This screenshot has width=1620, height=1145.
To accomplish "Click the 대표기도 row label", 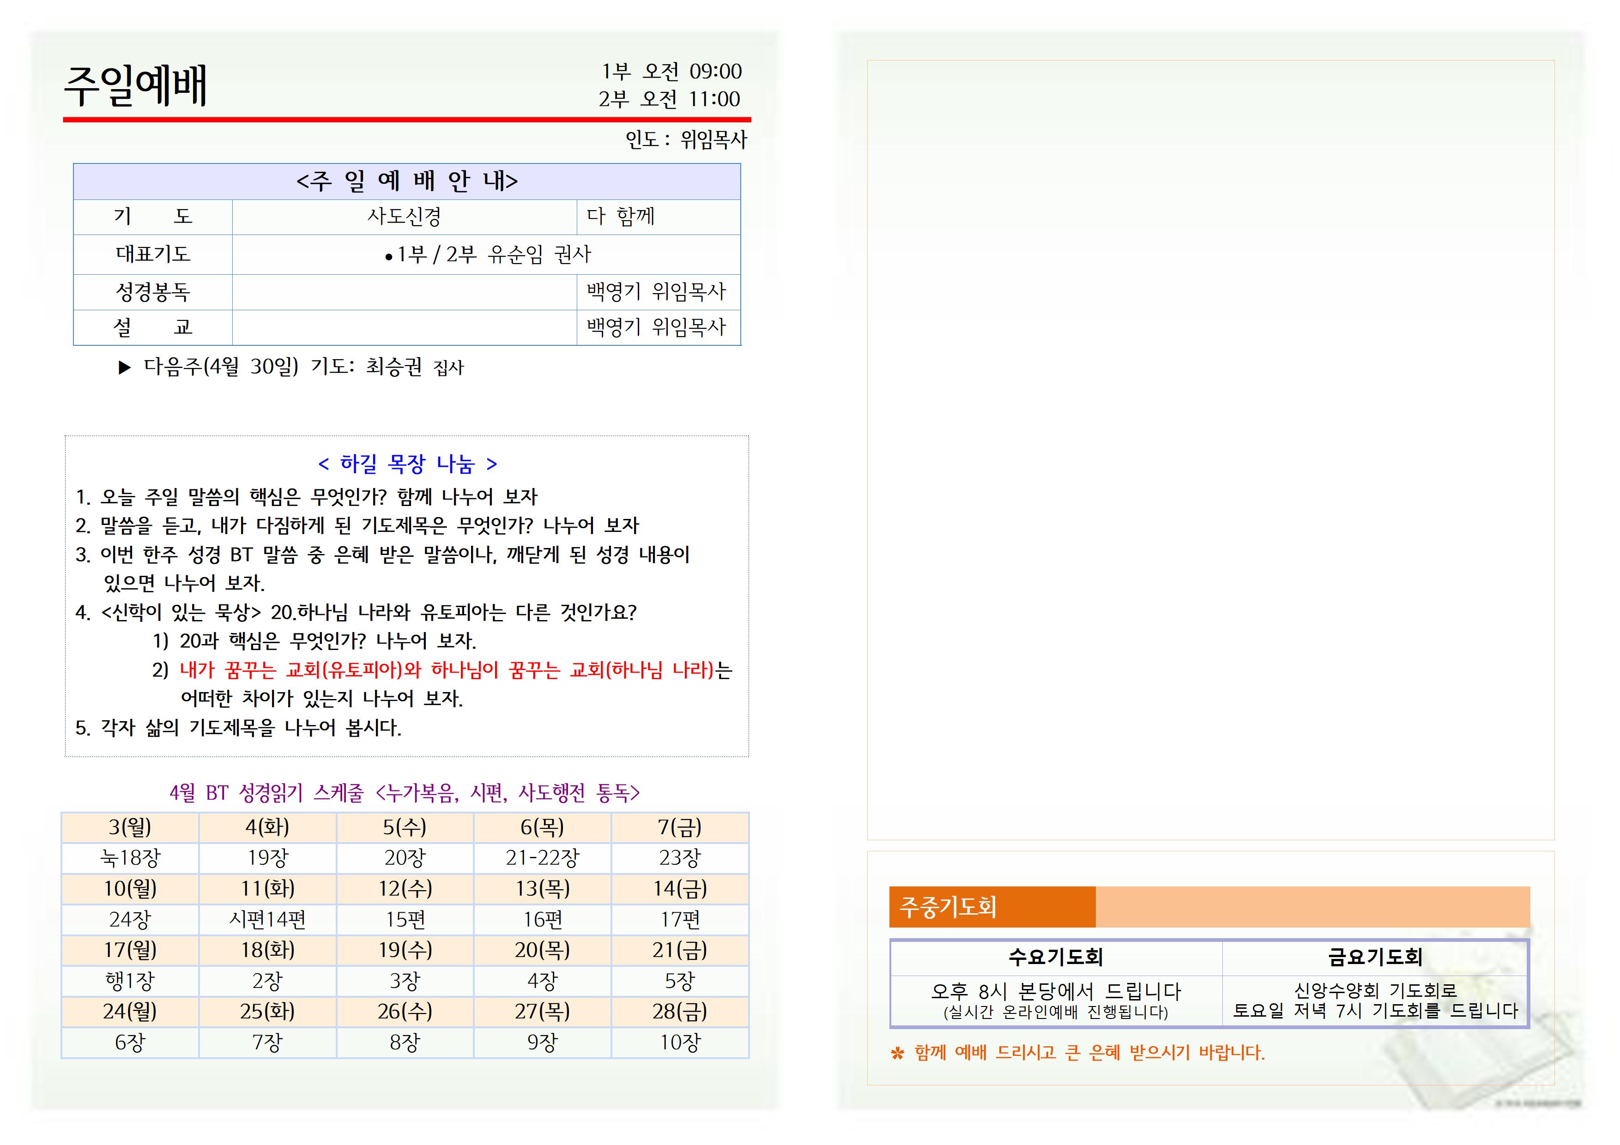I will tap(153, 254).
